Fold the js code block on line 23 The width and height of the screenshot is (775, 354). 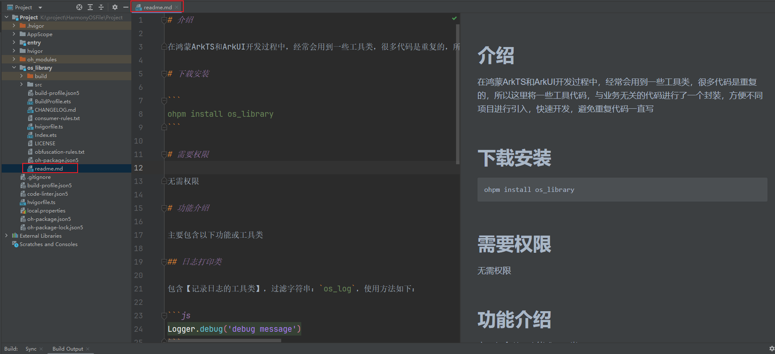click(x=164, y=315)
